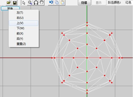This screenshot has width=133, height=97.
Task: Select the arrow pointer tool
Action: click(24, 3)
